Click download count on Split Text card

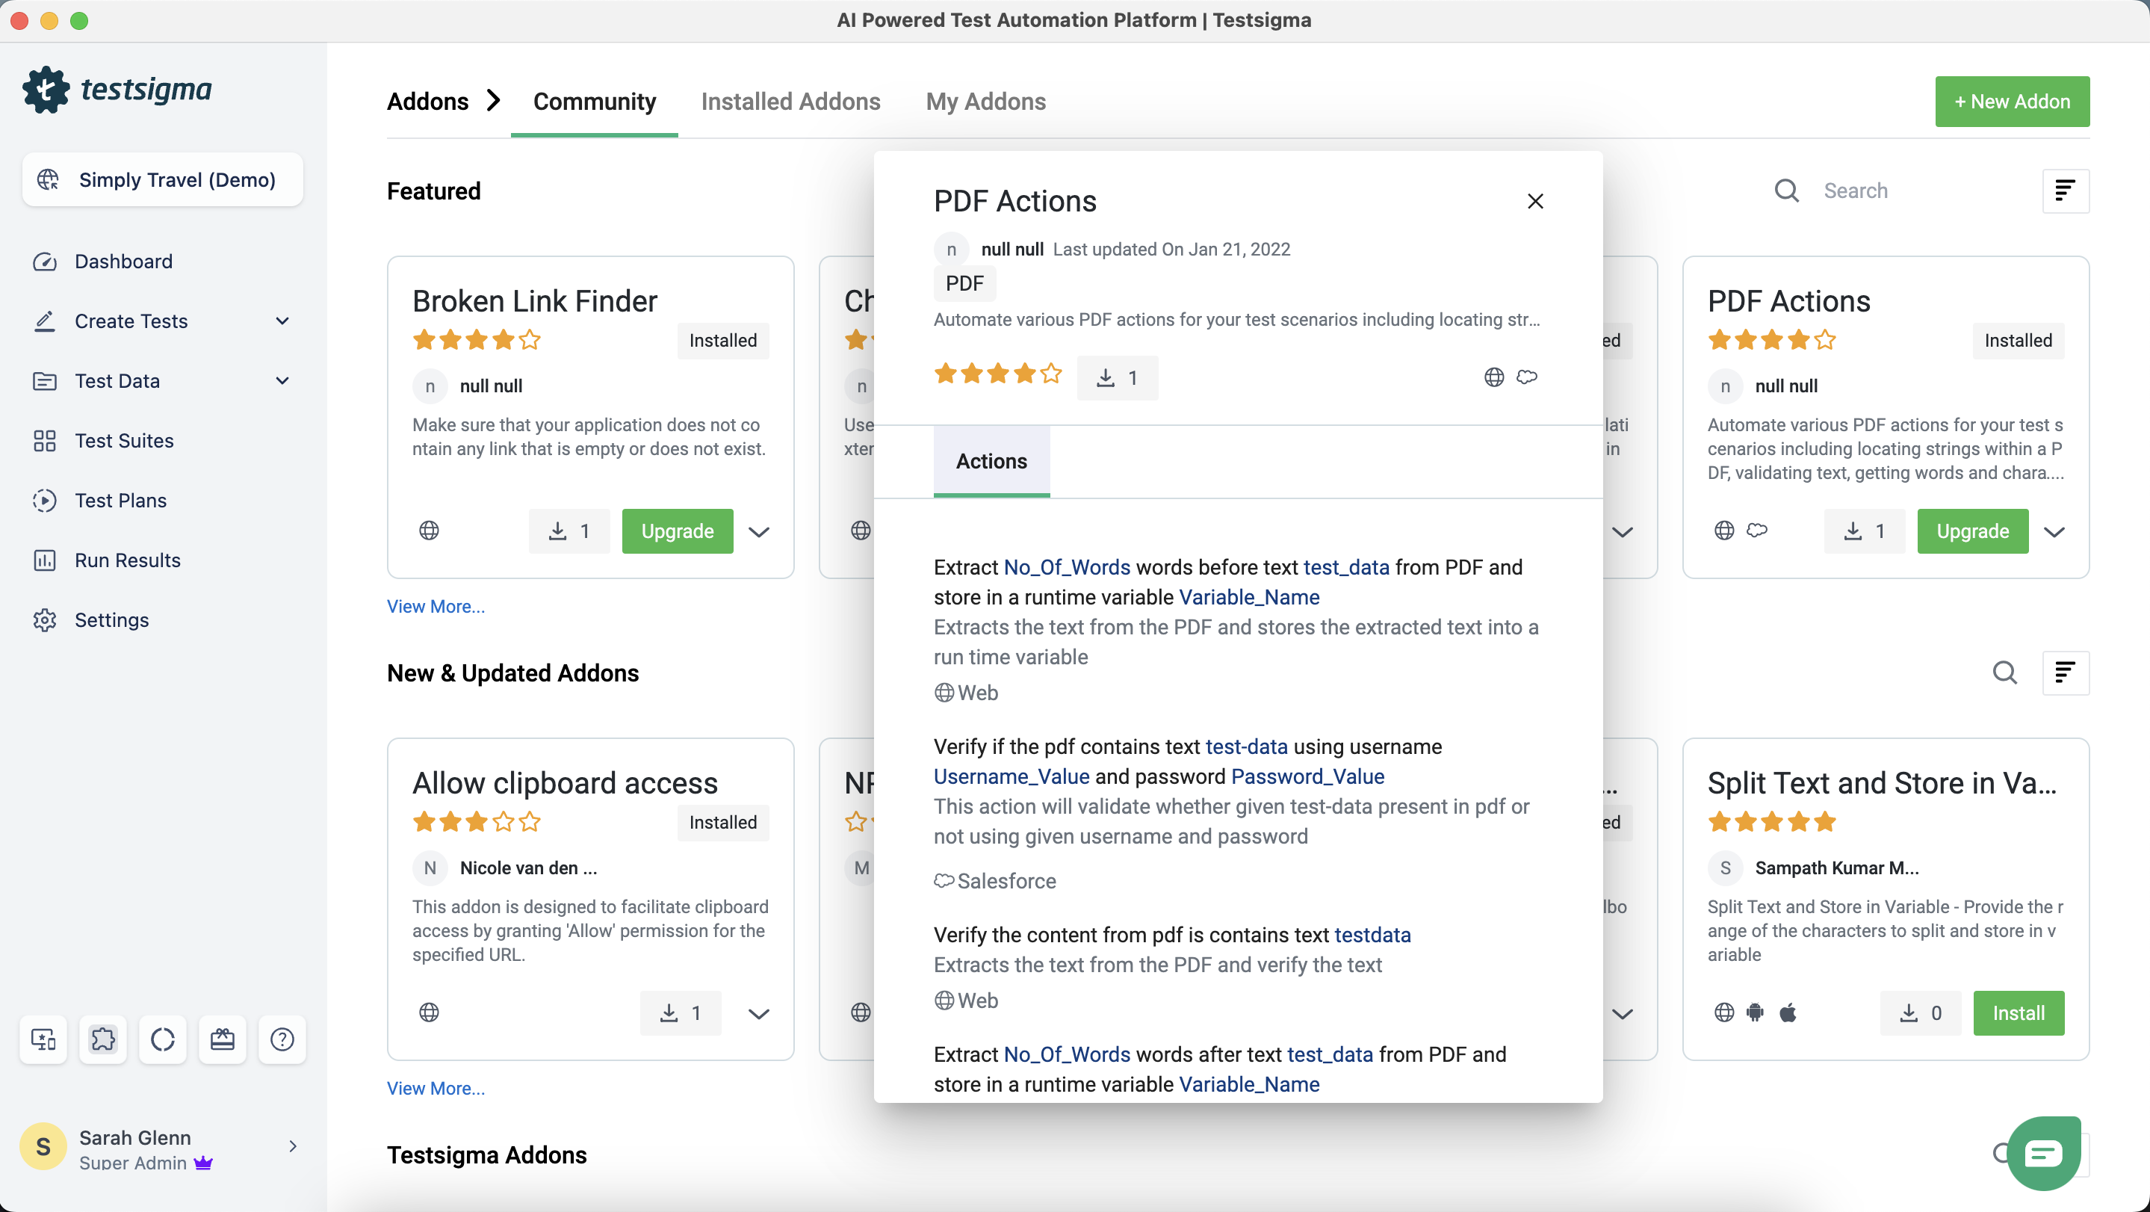click(1920, 1013)
